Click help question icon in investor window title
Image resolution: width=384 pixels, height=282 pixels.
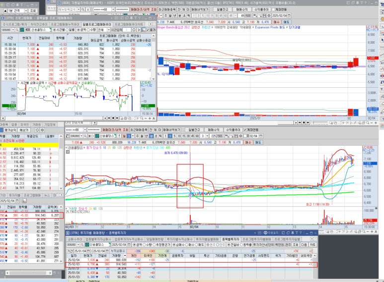tap(301, 233)
